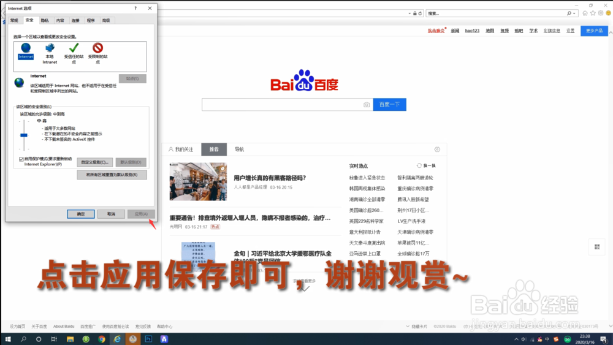Click the volume icon in system tray

pos(524,339)
